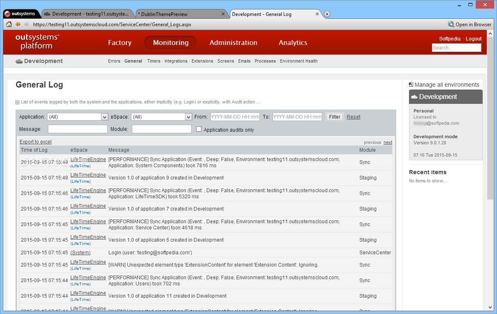Go to Errors log submenu
Screen dimensions: 497x314
click(x=114, y=61)
